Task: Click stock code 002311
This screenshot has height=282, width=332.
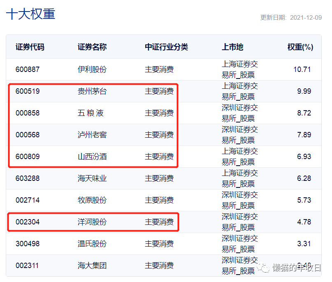Action: [x=27, y=266]
